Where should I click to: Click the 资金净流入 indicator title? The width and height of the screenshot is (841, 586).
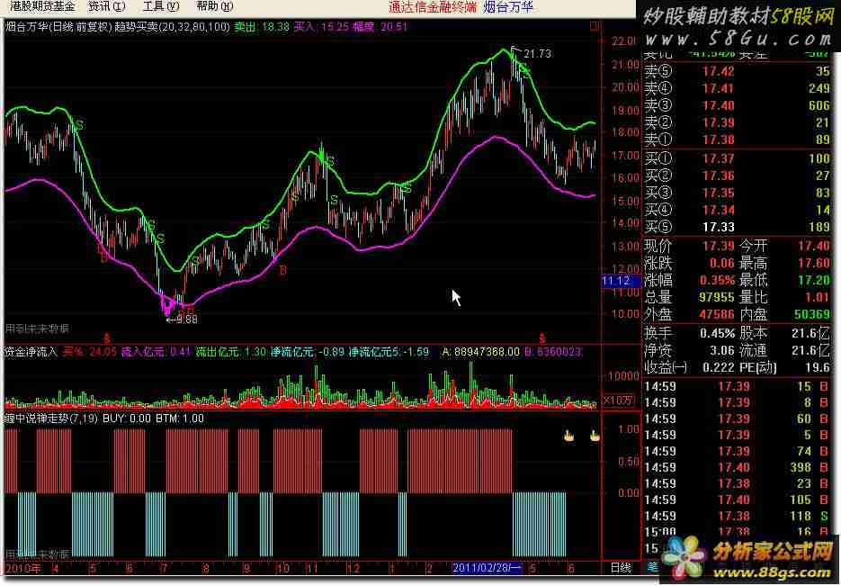[31, 352]
